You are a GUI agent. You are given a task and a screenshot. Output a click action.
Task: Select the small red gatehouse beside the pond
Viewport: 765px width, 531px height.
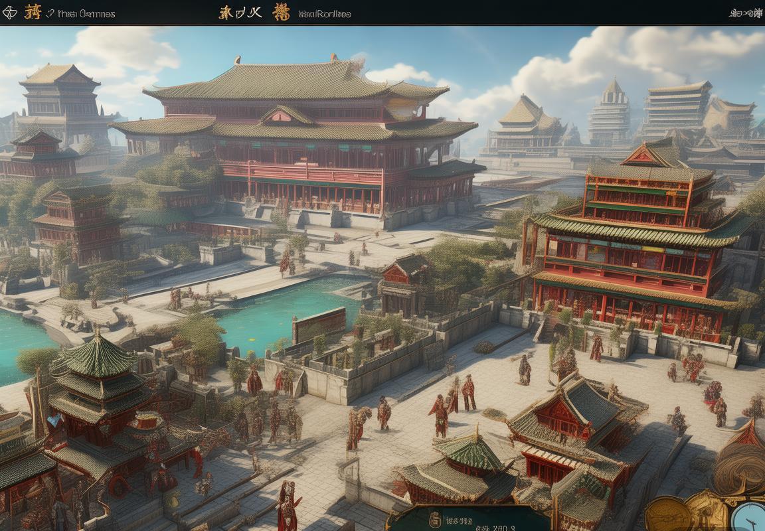[x=405, y=282]
